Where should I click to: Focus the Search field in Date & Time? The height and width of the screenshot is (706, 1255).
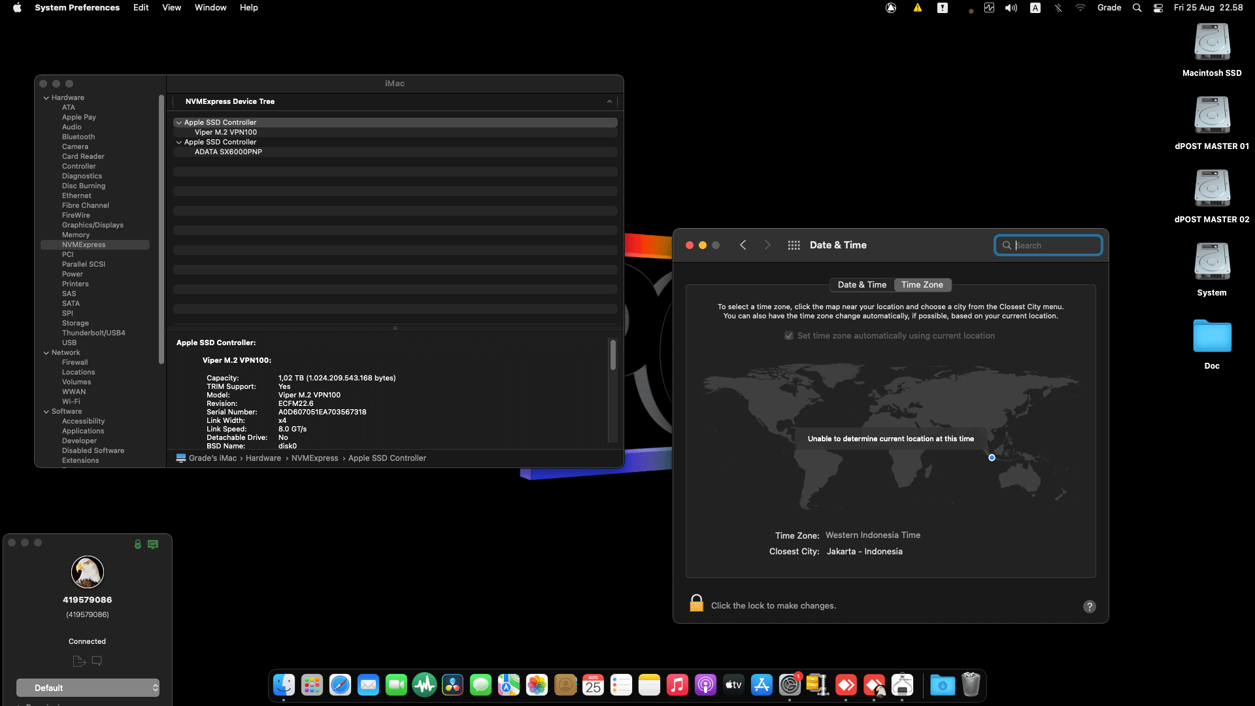pyautogui.click(x=1048, y=245)
